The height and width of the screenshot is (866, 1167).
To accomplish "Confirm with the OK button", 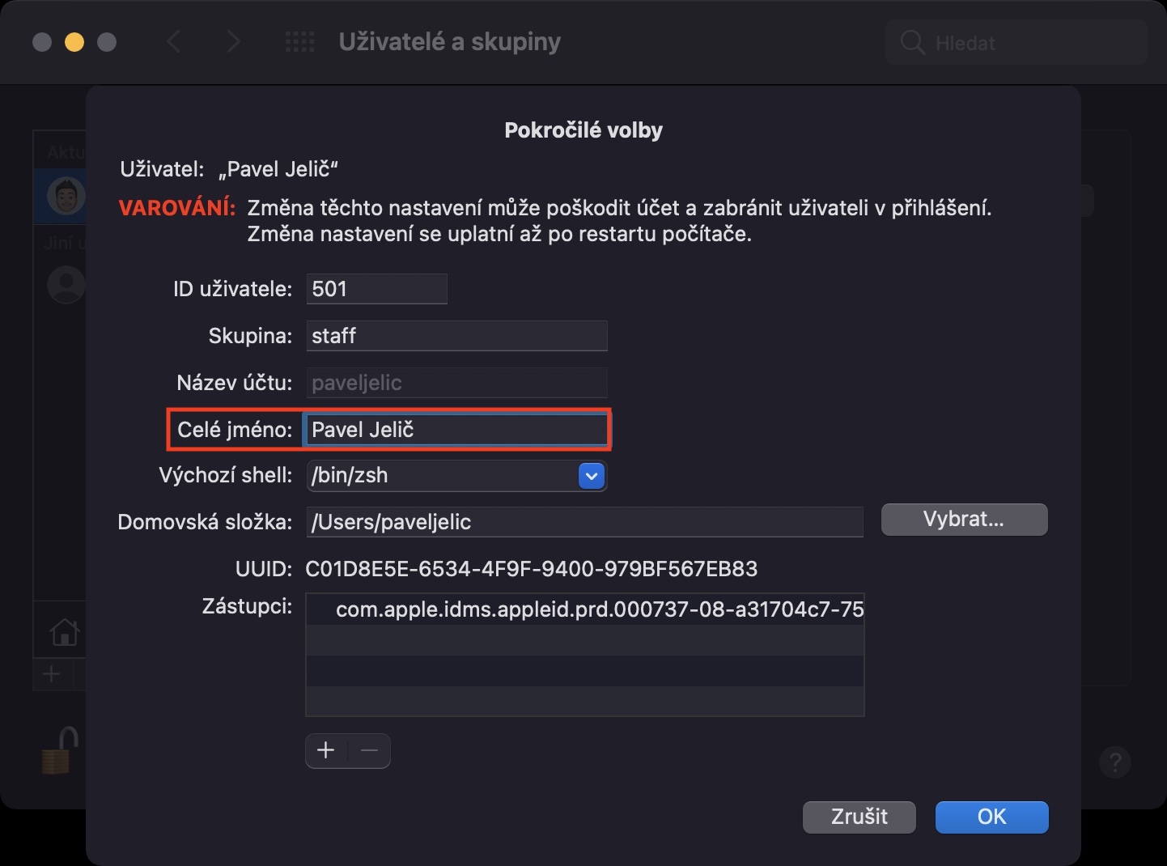I will coord(991,817).
